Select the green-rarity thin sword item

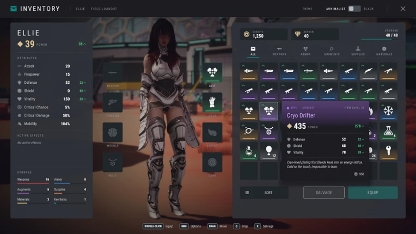pyautogui.click(x=309, y=71)
